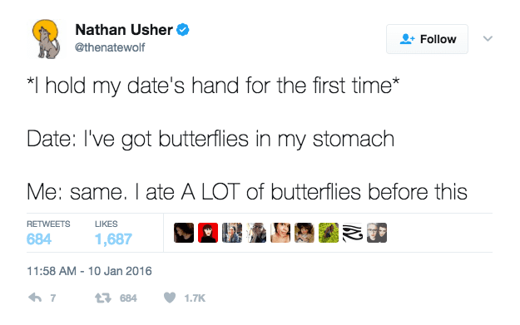Click the Eye of Horus avatar
Viewport: 520px width, 325px height.
(x=353, y=233)
